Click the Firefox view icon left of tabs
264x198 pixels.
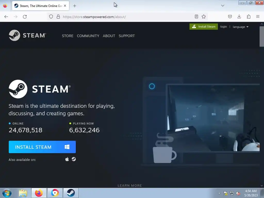(x=5, y=6)
